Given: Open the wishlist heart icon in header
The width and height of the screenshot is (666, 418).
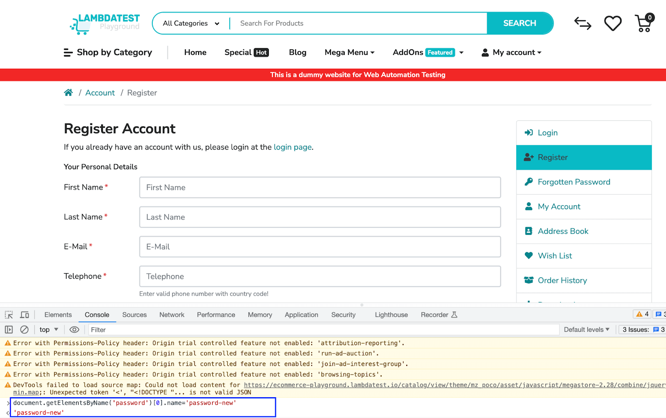Looking at the screenshot, I should (x=612, y=23).
